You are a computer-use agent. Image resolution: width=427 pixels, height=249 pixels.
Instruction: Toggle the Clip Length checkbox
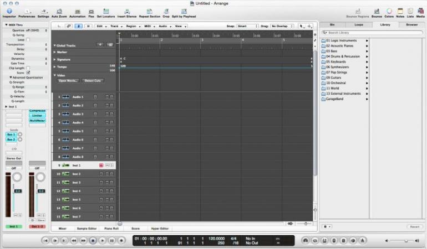tap(28, 68)
